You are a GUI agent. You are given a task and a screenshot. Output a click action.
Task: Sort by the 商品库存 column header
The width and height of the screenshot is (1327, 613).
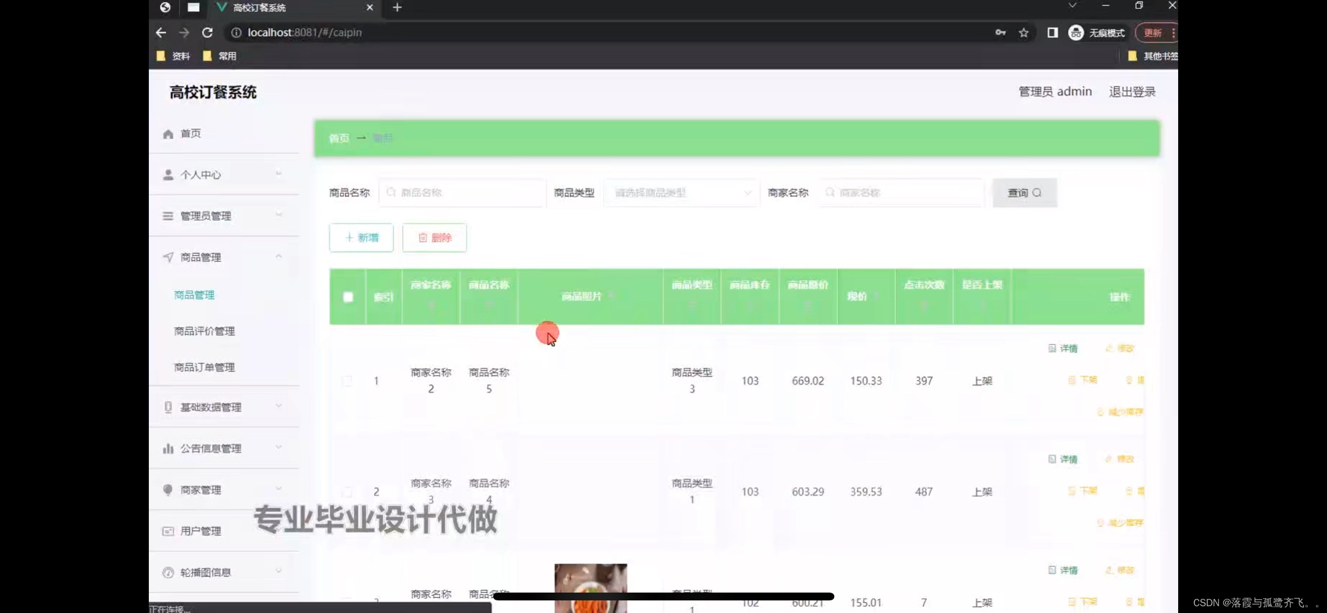click(750, 295)
